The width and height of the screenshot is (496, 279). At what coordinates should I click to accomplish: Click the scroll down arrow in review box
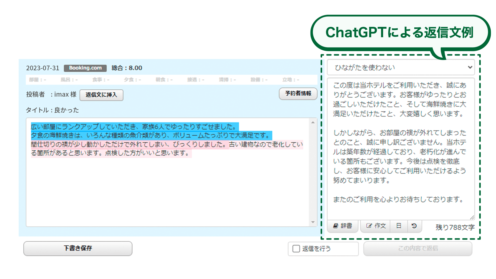coord(313,222)
